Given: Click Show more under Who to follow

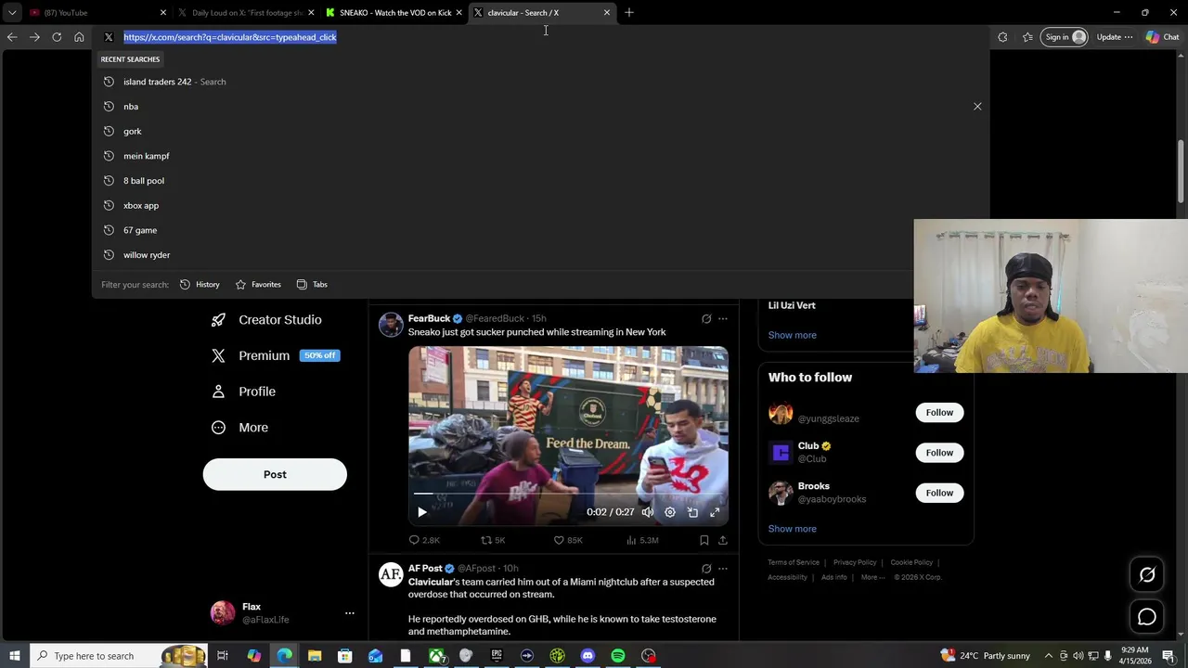Looking at the screenshot, I should 792,529.
